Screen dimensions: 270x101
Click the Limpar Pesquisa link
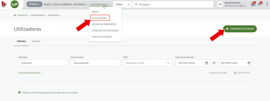218,73
